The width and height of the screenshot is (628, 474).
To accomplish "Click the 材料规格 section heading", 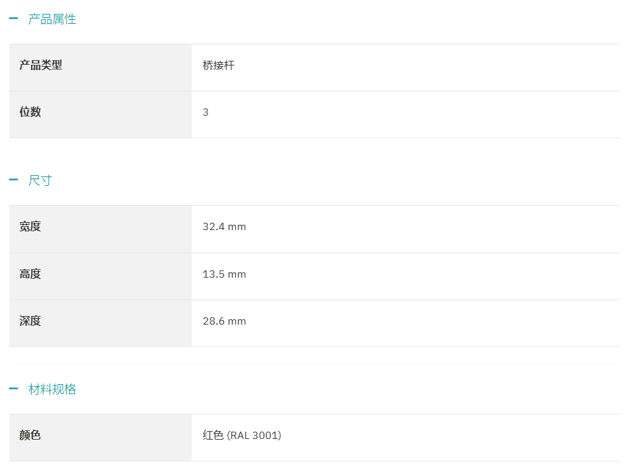I will tap(52, 389).
